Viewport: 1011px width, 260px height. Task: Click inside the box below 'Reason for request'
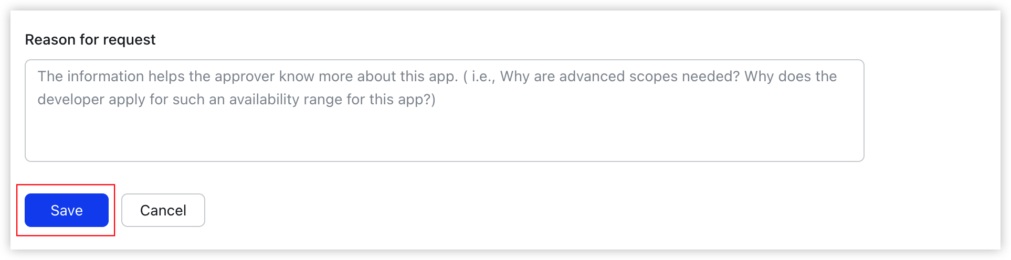pos(445,111)
